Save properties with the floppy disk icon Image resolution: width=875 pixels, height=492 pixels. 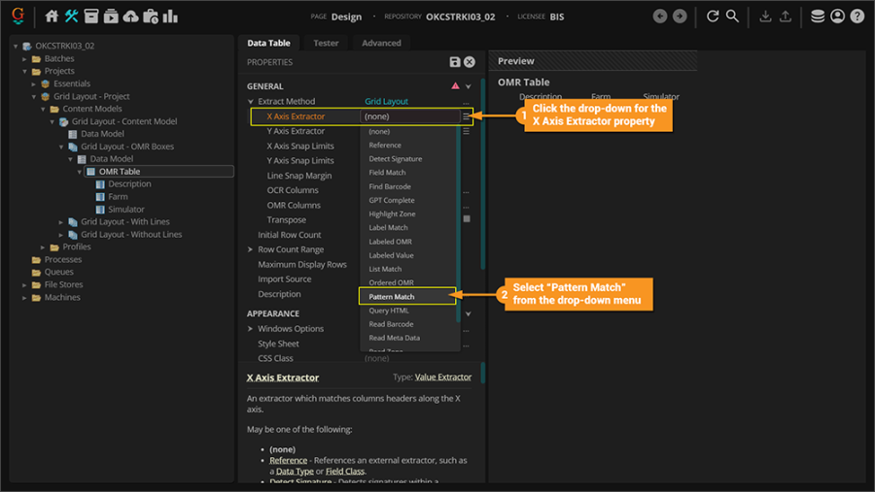pos(455,62)
